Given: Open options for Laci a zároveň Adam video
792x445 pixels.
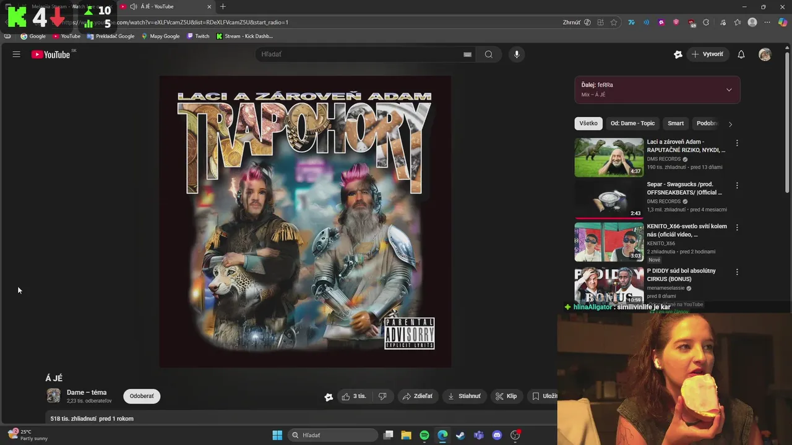Looking at the screenshot, I should [x=736, y=143].
